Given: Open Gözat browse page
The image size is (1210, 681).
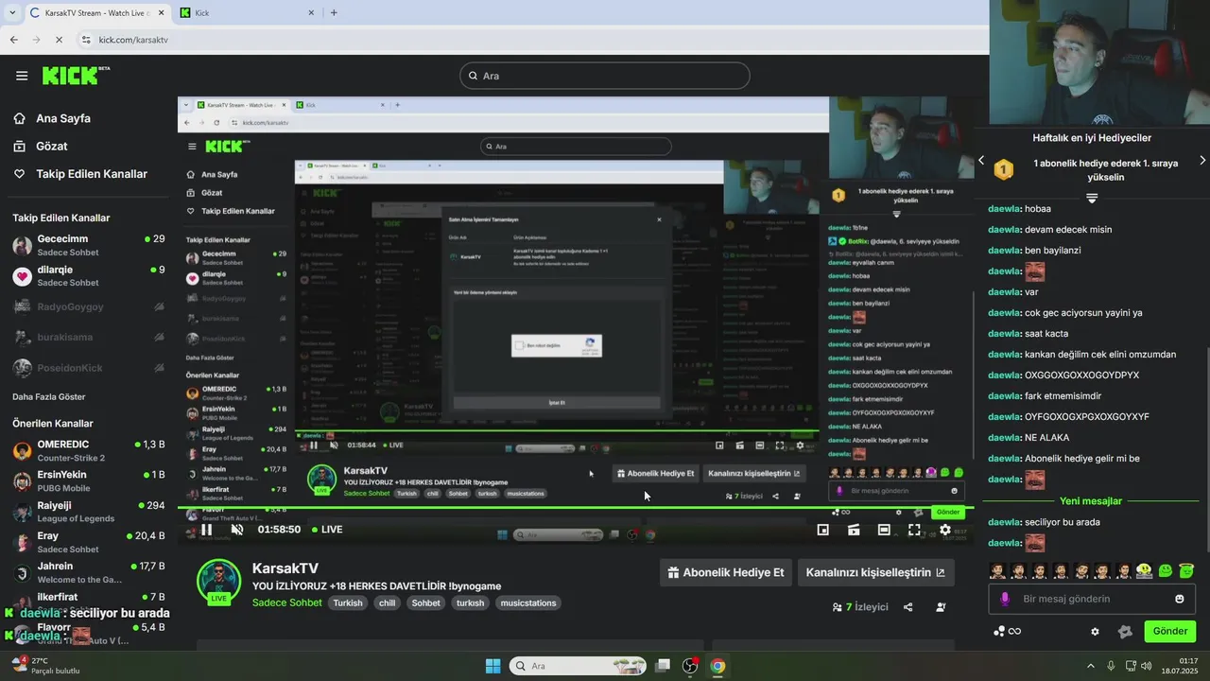Looking at the screenshot, I should (x=51, y=146).
